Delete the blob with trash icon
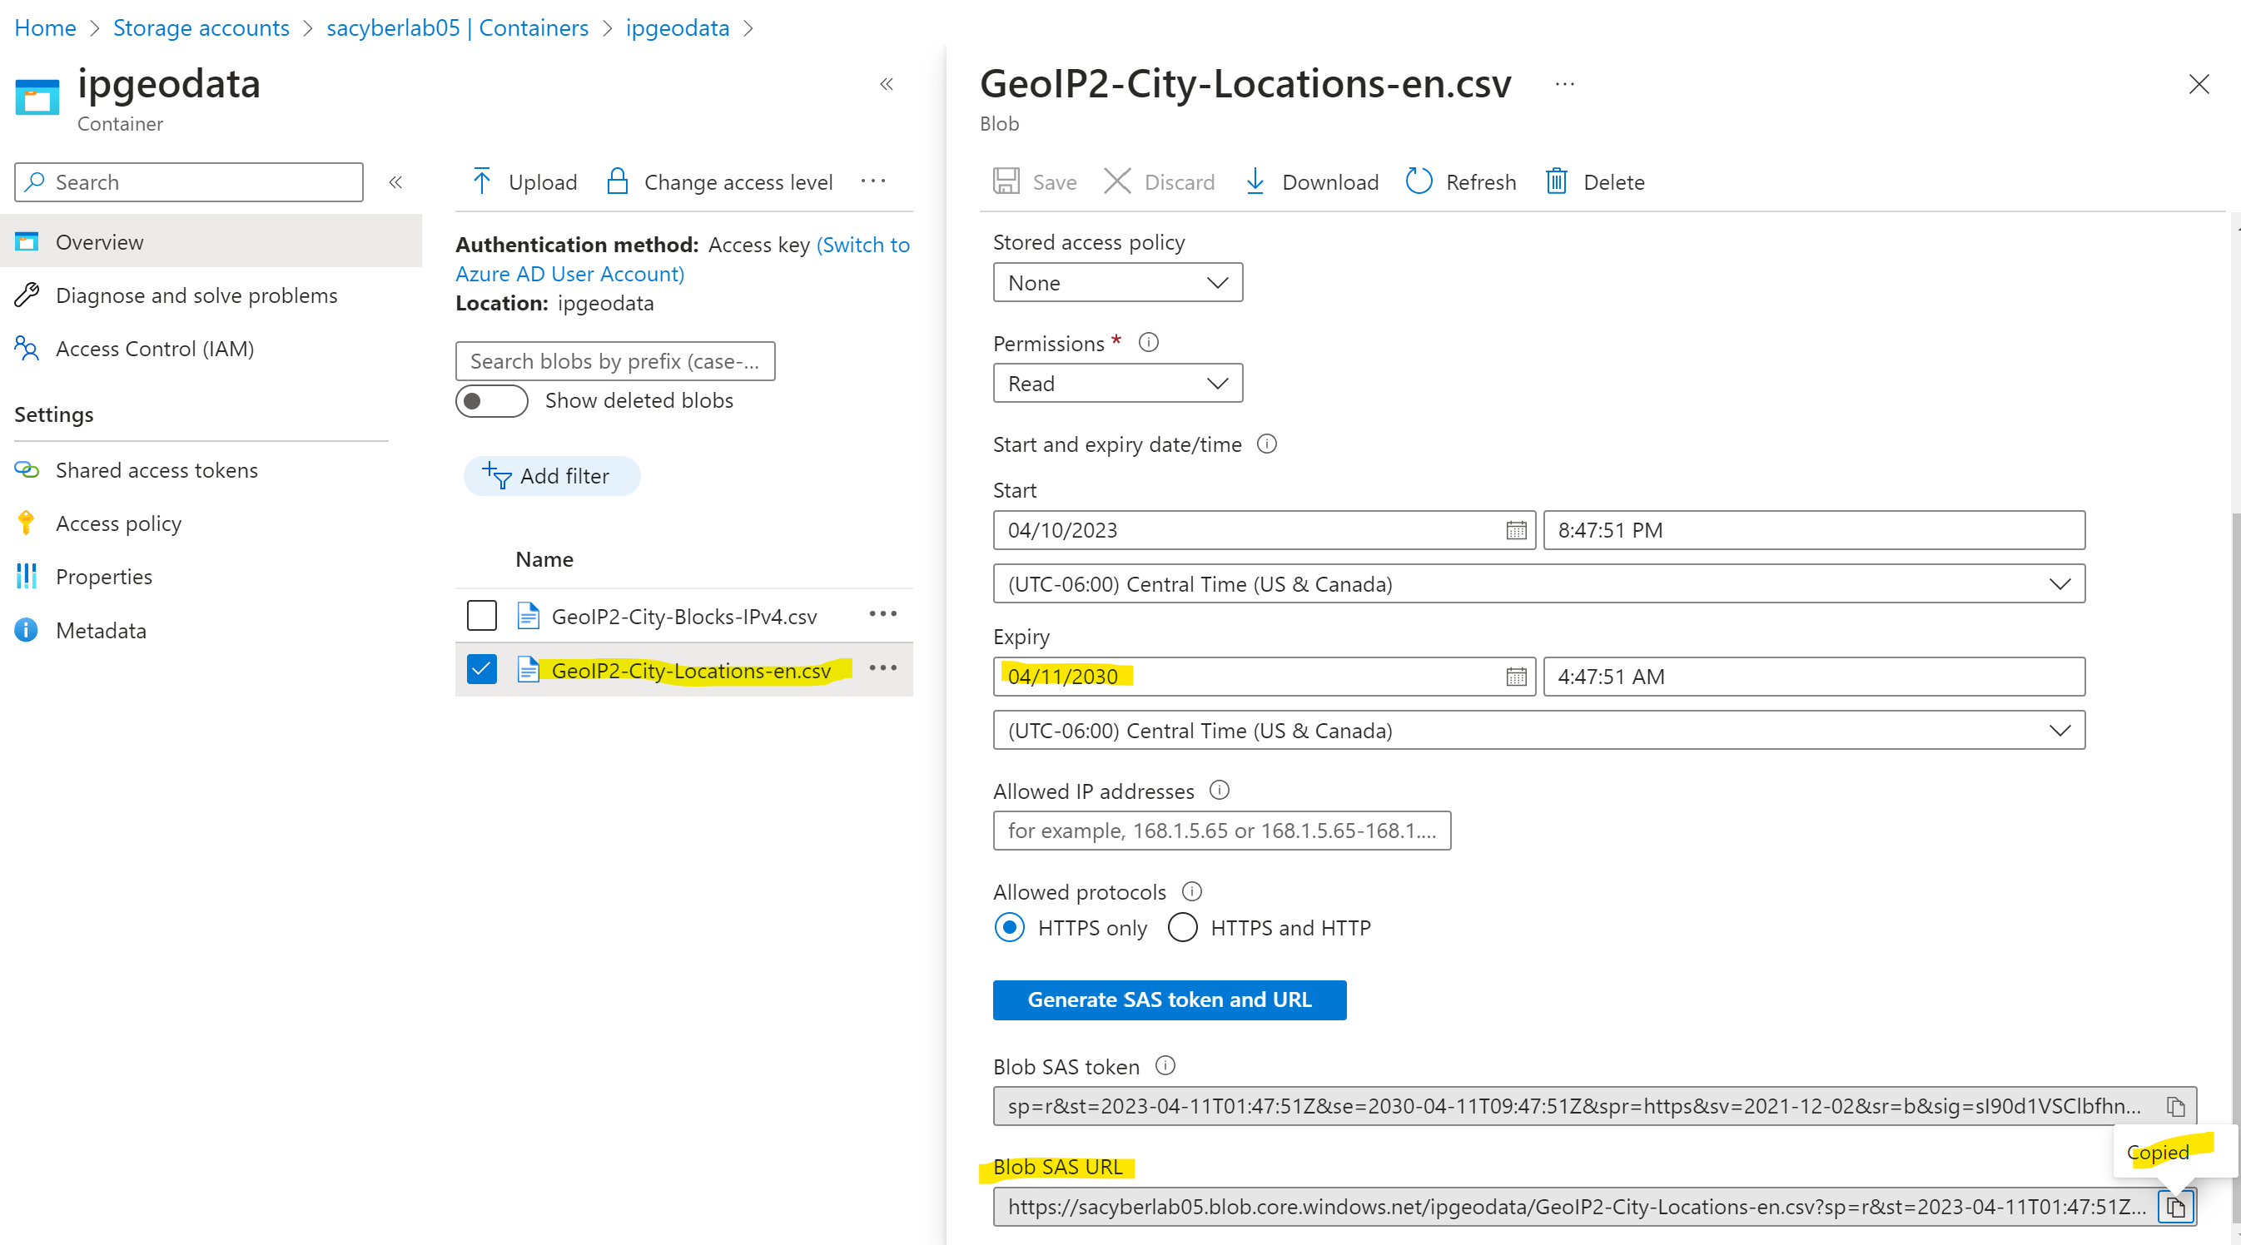 pyautogui.click(x=1556, y=181)
